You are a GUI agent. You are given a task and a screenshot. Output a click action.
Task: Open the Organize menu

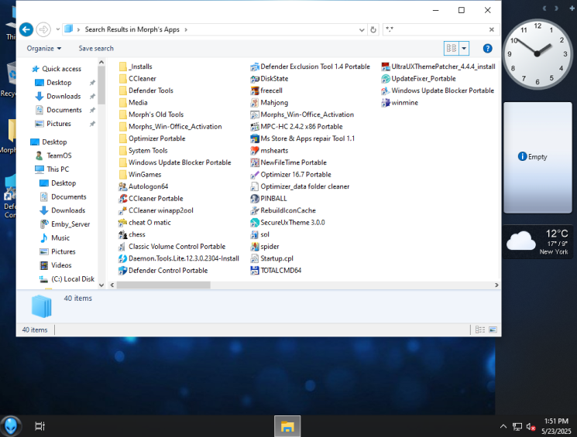[x=44, y=48]
